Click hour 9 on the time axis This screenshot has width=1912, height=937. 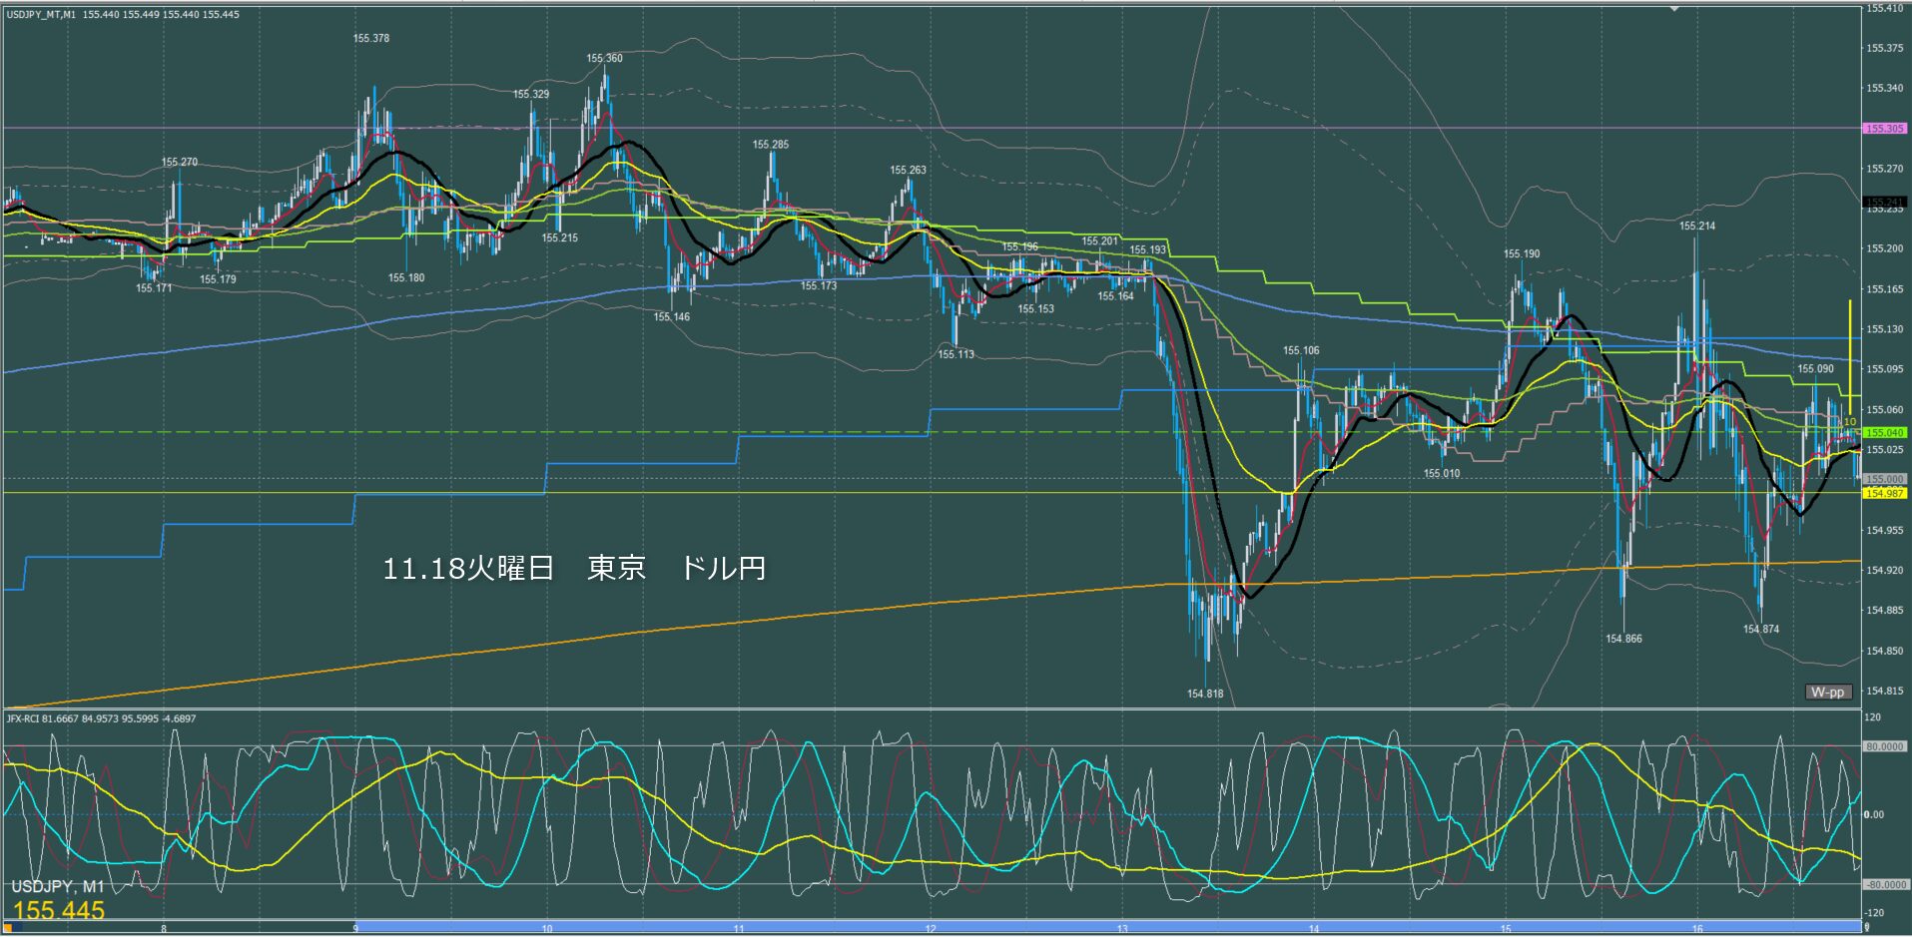(355, 929)
